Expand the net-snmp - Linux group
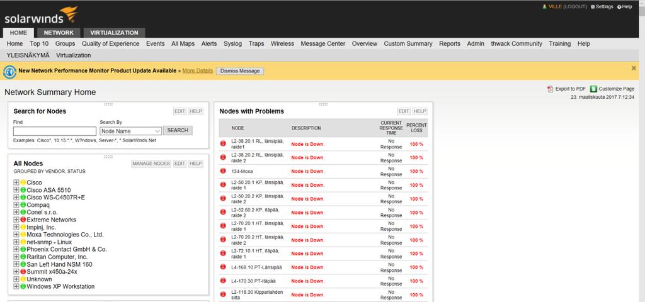 point(16,242)
